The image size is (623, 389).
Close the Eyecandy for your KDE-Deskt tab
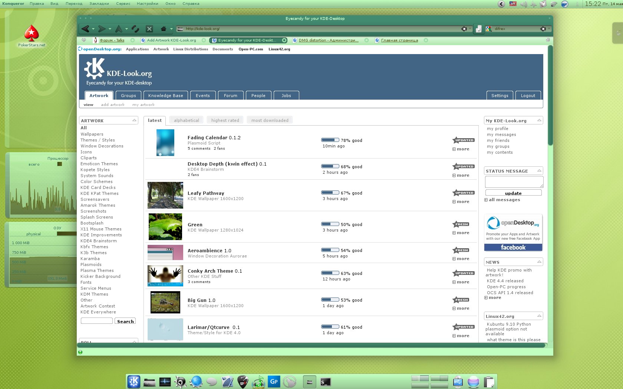[284, 40]
